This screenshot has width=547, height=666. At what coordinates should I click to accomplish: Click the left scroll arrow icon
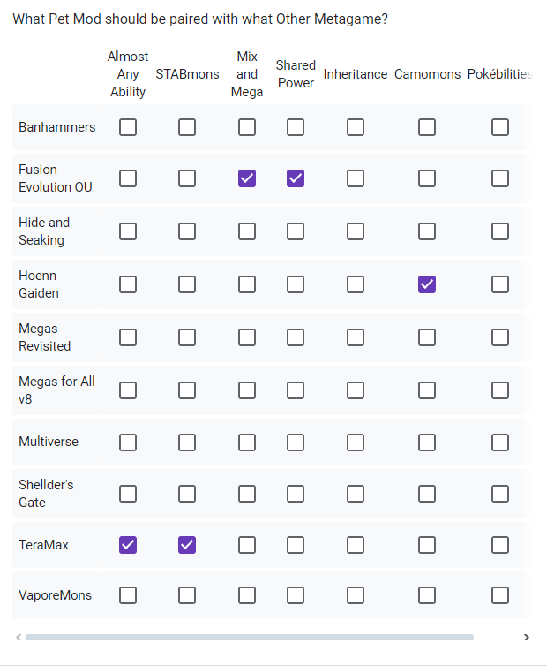[x=19, y=637]
